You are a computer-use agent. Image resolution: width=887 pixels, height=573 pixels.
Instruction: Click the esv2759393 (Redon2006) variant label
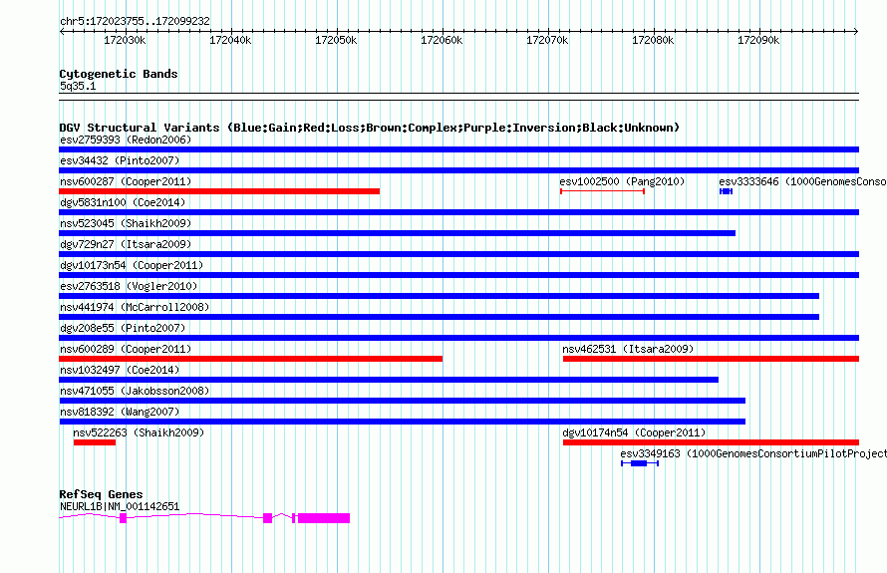126,140
